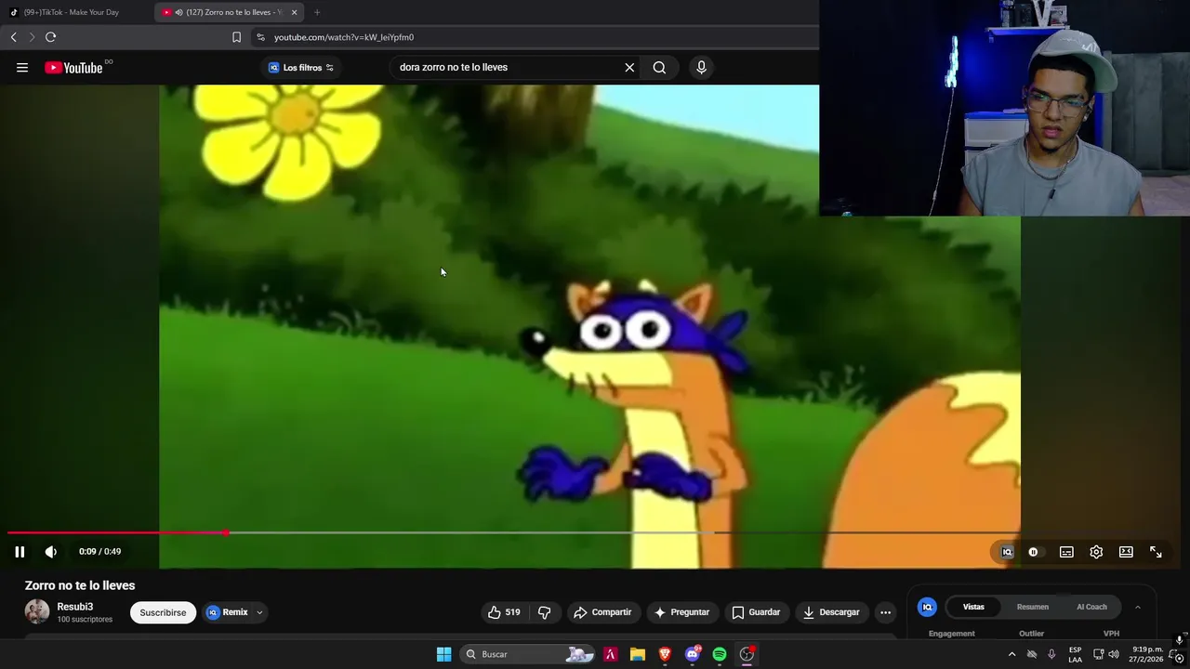
Task: Dislike the video with thumbs down
Action: click(x=545, y=612)
